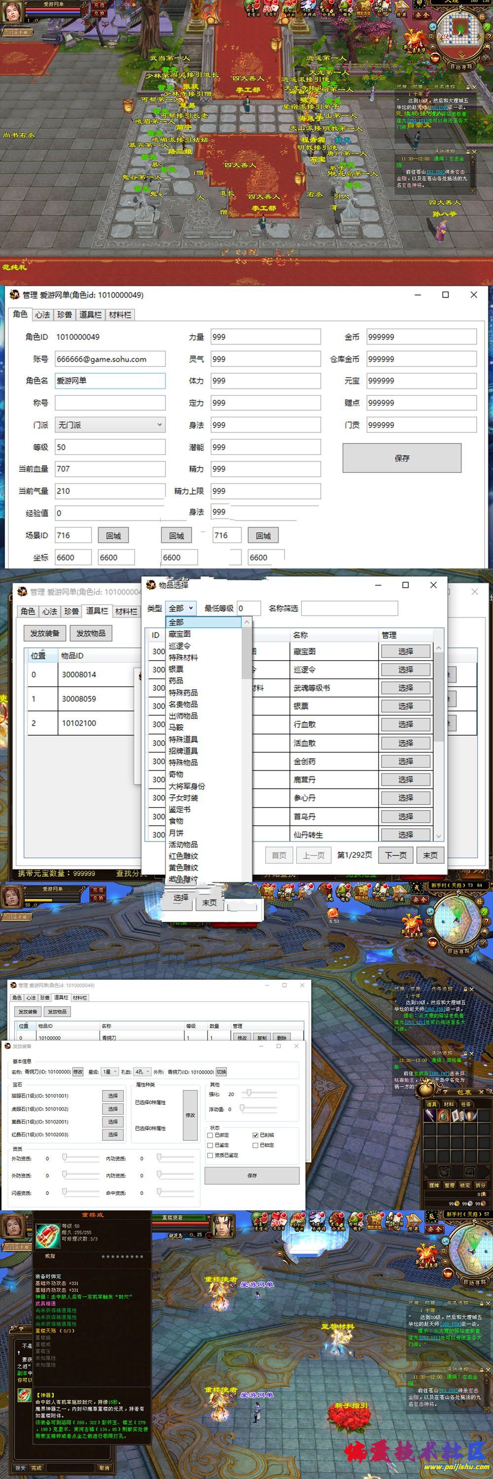Adjust the 外功资质 slider
The height and width of the screenshot is (1479, 493).
(x=80, y=1158)
